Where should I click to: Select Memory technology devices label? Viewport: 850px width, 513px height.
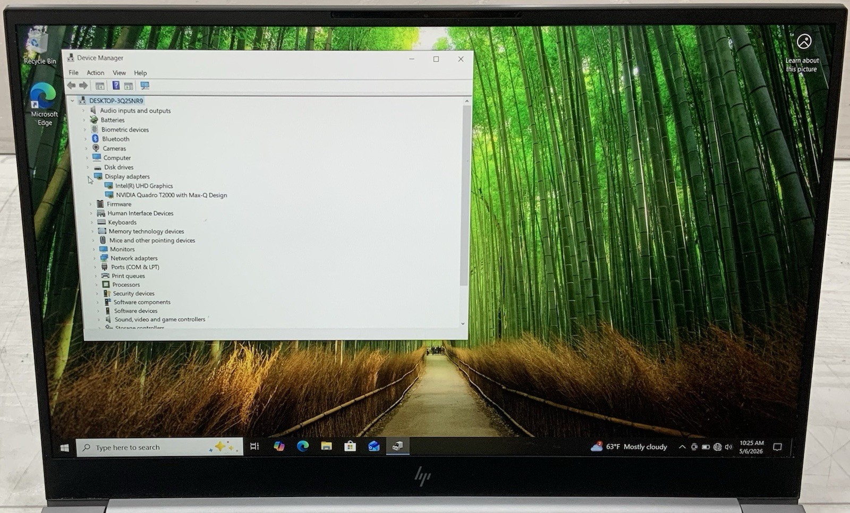click(x=146, y=231)
